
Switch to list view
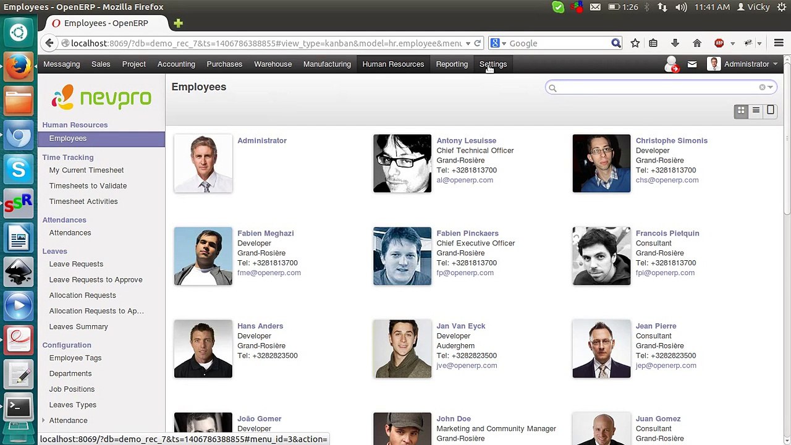(x=756, y=111)
